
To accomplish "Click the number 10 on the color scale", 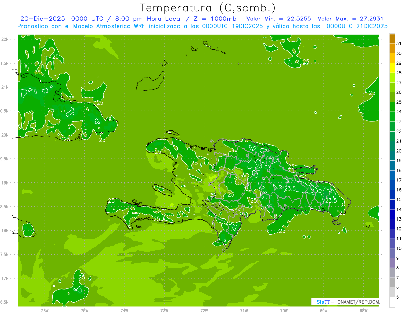I will [x=399, y=248].
